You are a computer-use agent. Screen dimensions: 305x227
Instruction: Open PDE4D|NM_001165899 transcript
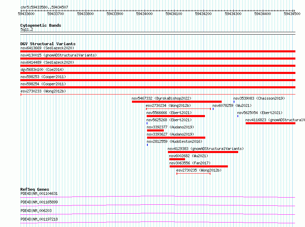click(39, 202)
